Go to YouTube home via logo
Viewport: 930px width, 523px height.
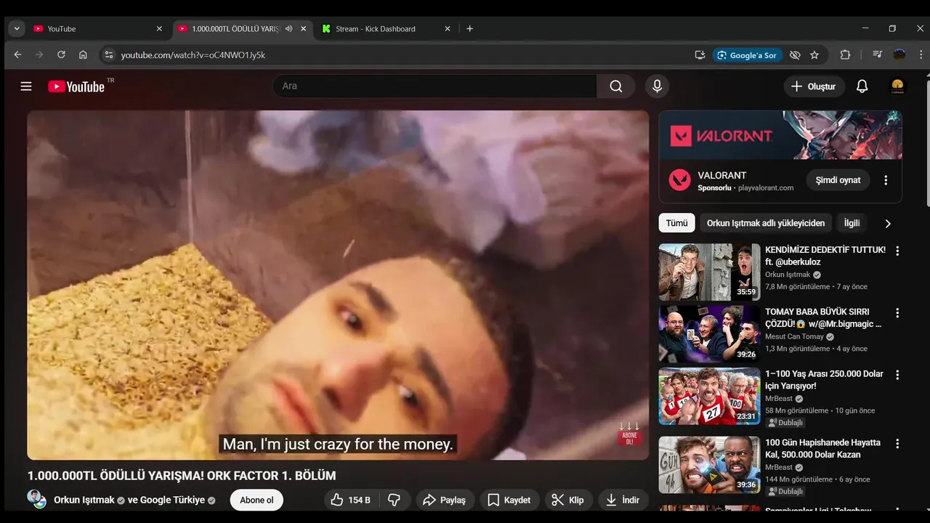[x=76, y=86]
